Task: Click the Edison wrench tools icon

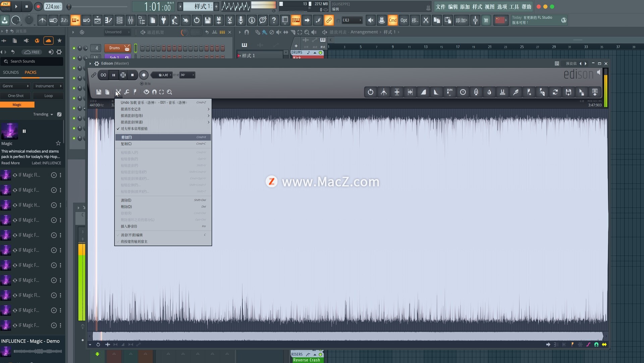Action: pyautogui.click(x=127, y=92)
